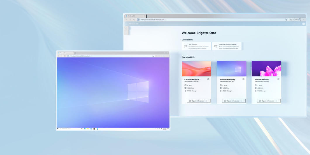
Task: Expand dropdown arrow next to Adatum Everyday Open in browser
Action: 244,101
